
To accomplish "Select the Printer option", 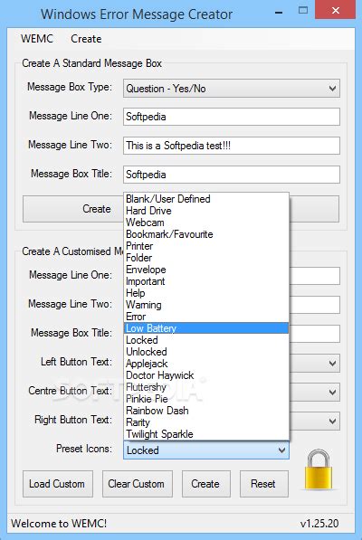I will [x=206, y=246].
